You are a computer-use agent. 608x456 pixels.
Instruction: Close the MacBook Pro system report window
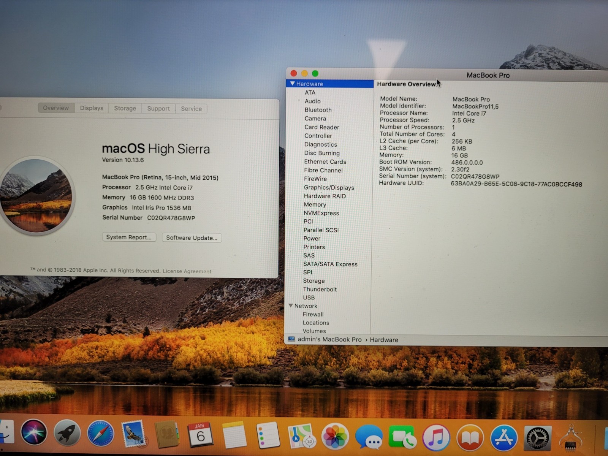tap(293, 73)
